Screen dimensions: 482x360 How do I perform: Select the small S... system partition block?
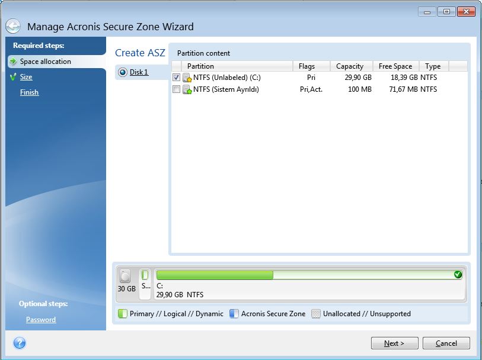click(x=145, y=283)
